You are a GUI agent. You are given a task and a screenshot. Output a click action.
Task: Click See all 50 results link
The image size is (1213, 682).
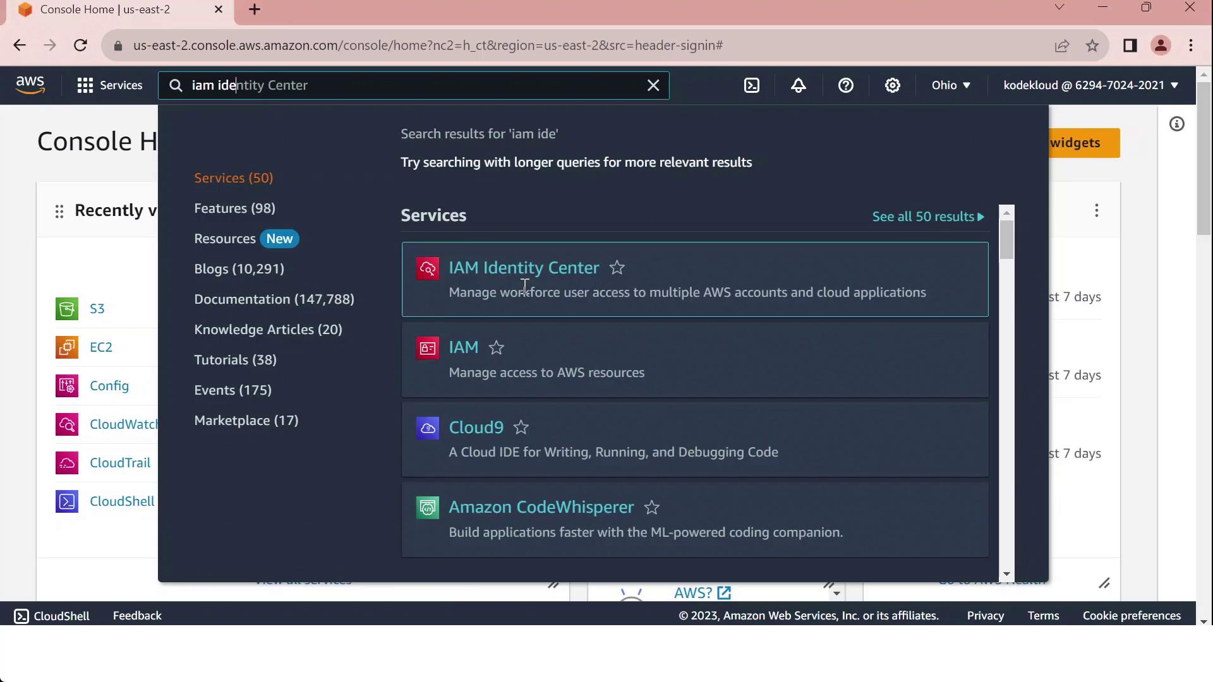pos(927,217)
